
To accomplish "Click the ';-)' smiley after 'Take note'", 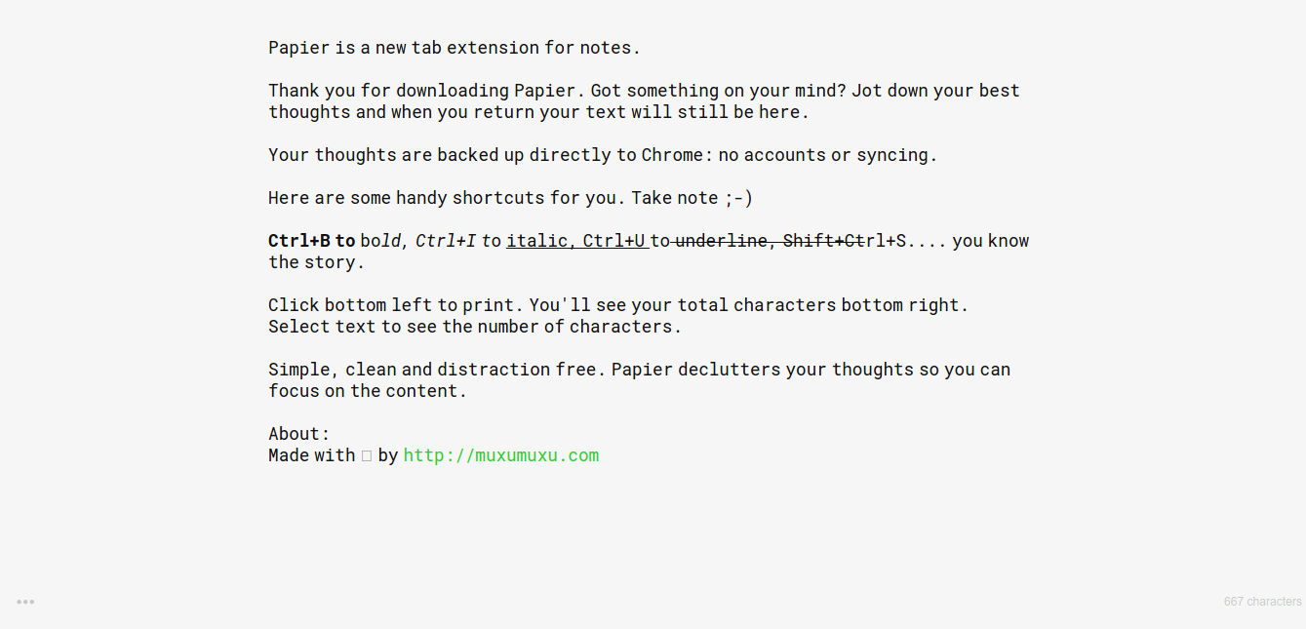I will click(x=738, y=198).
